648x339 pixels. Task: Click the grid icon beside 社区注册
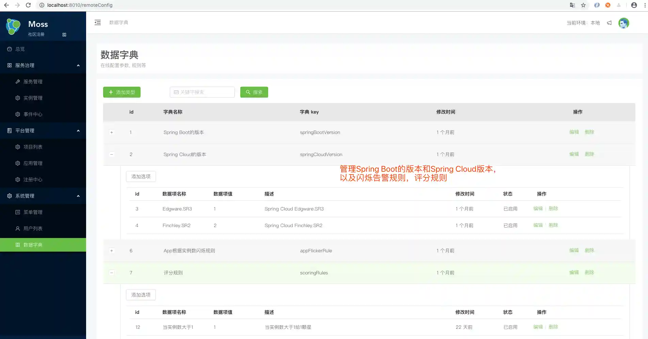[x=64, y=34]
